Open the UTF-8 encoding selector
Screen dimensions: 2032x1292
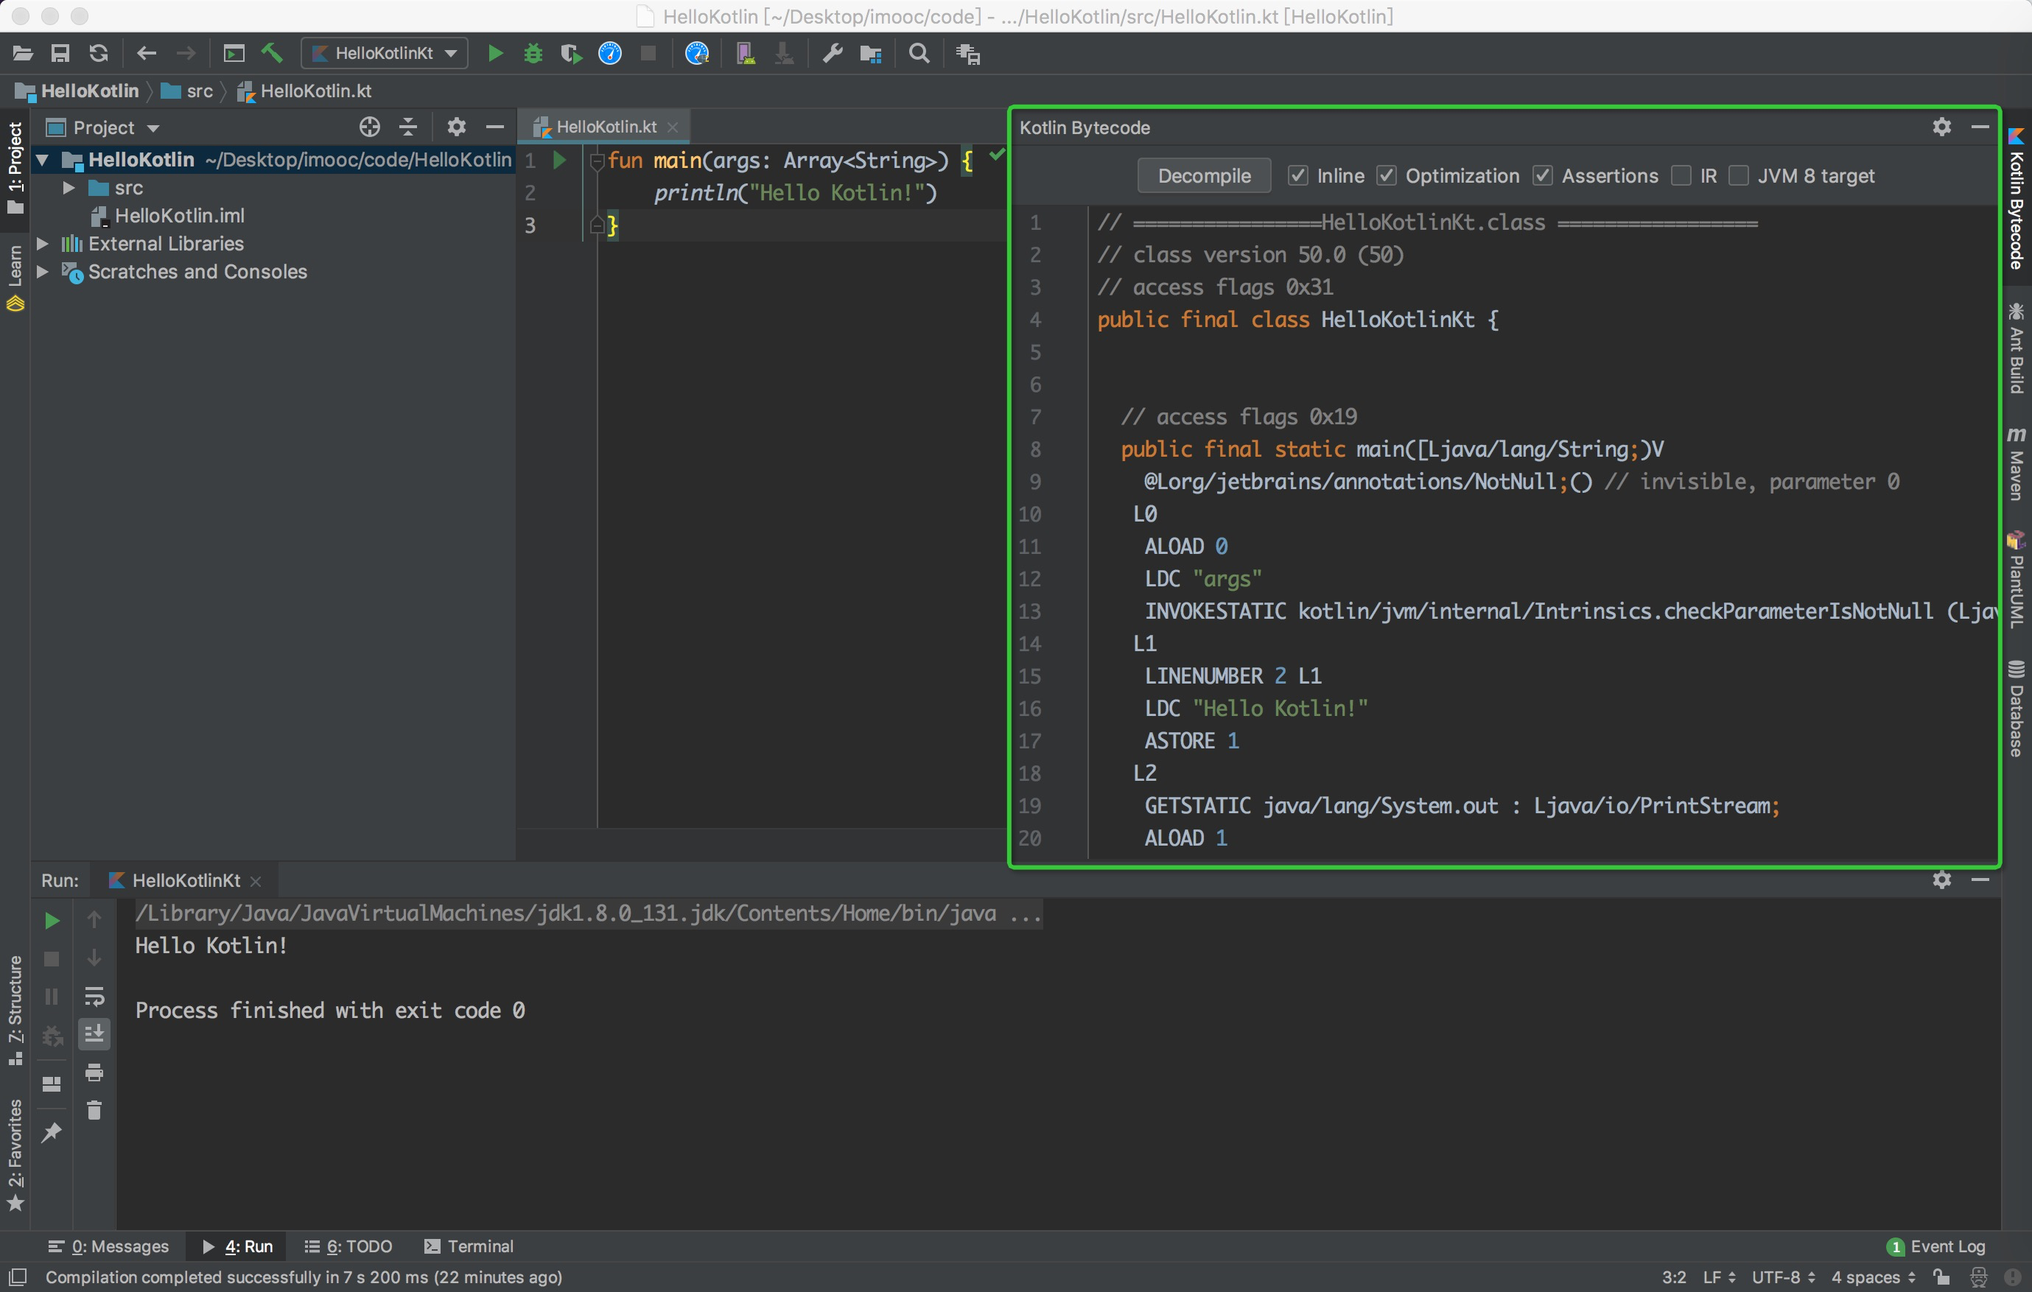click(x=1783, y=1277)
